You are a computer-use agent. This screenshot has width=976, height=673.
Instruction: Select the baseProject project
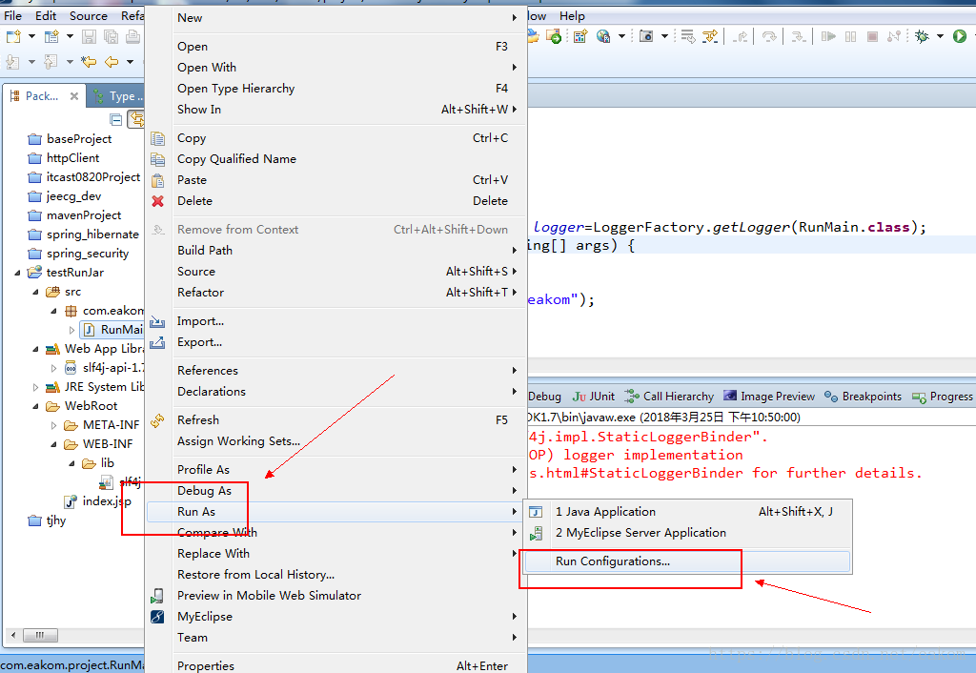[70, 139]
